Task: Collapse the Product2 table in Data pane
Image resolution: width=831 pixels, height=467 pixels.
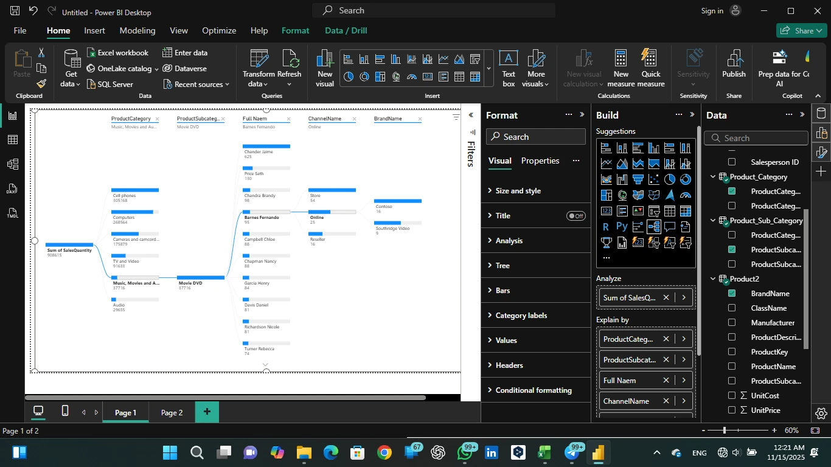Action: point(713,279)
